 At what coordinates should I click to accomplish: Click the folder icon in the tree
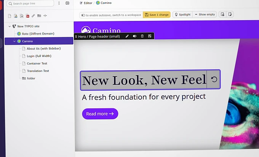click(24, 78)
